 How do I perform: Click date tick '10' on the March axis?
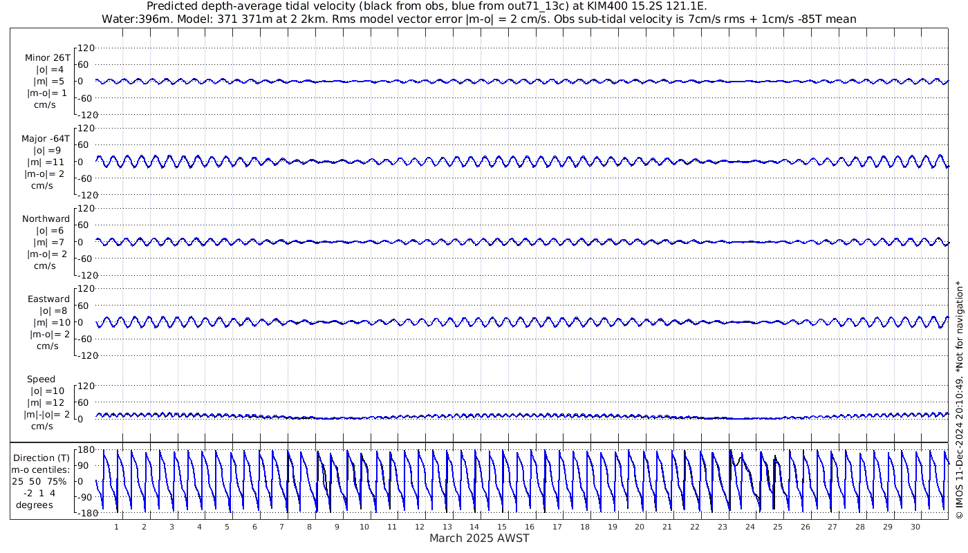tap(364, 527)
